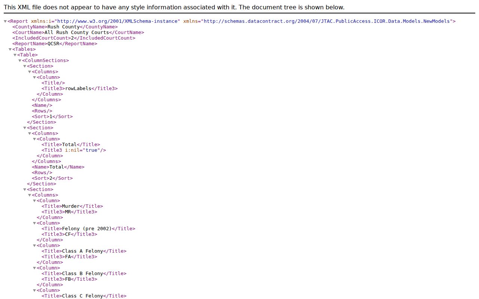Collapse the Columns node above rowLabels column

point(30,72)
